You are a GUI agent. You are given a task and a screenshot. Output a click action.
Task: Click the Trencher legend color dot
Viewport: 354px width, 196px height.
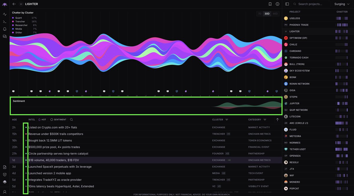(x=13, y=21)
